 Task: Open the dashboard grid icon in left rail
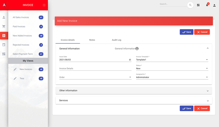pos(4,54)
